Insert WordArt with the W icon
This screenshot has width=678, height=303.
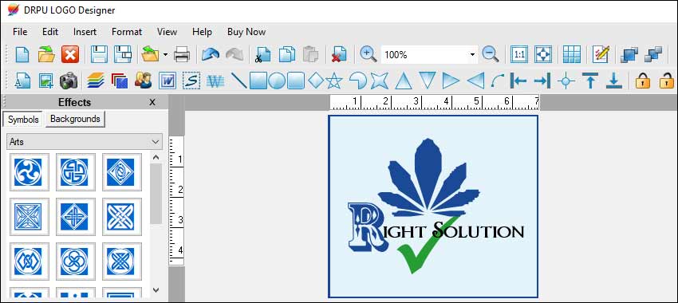click(167, 81)
